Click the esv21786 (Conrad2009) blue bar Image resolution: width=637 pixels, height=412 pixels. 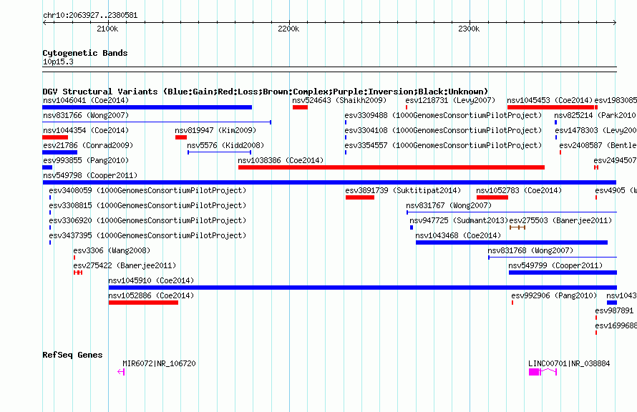[x=59, y=152]
